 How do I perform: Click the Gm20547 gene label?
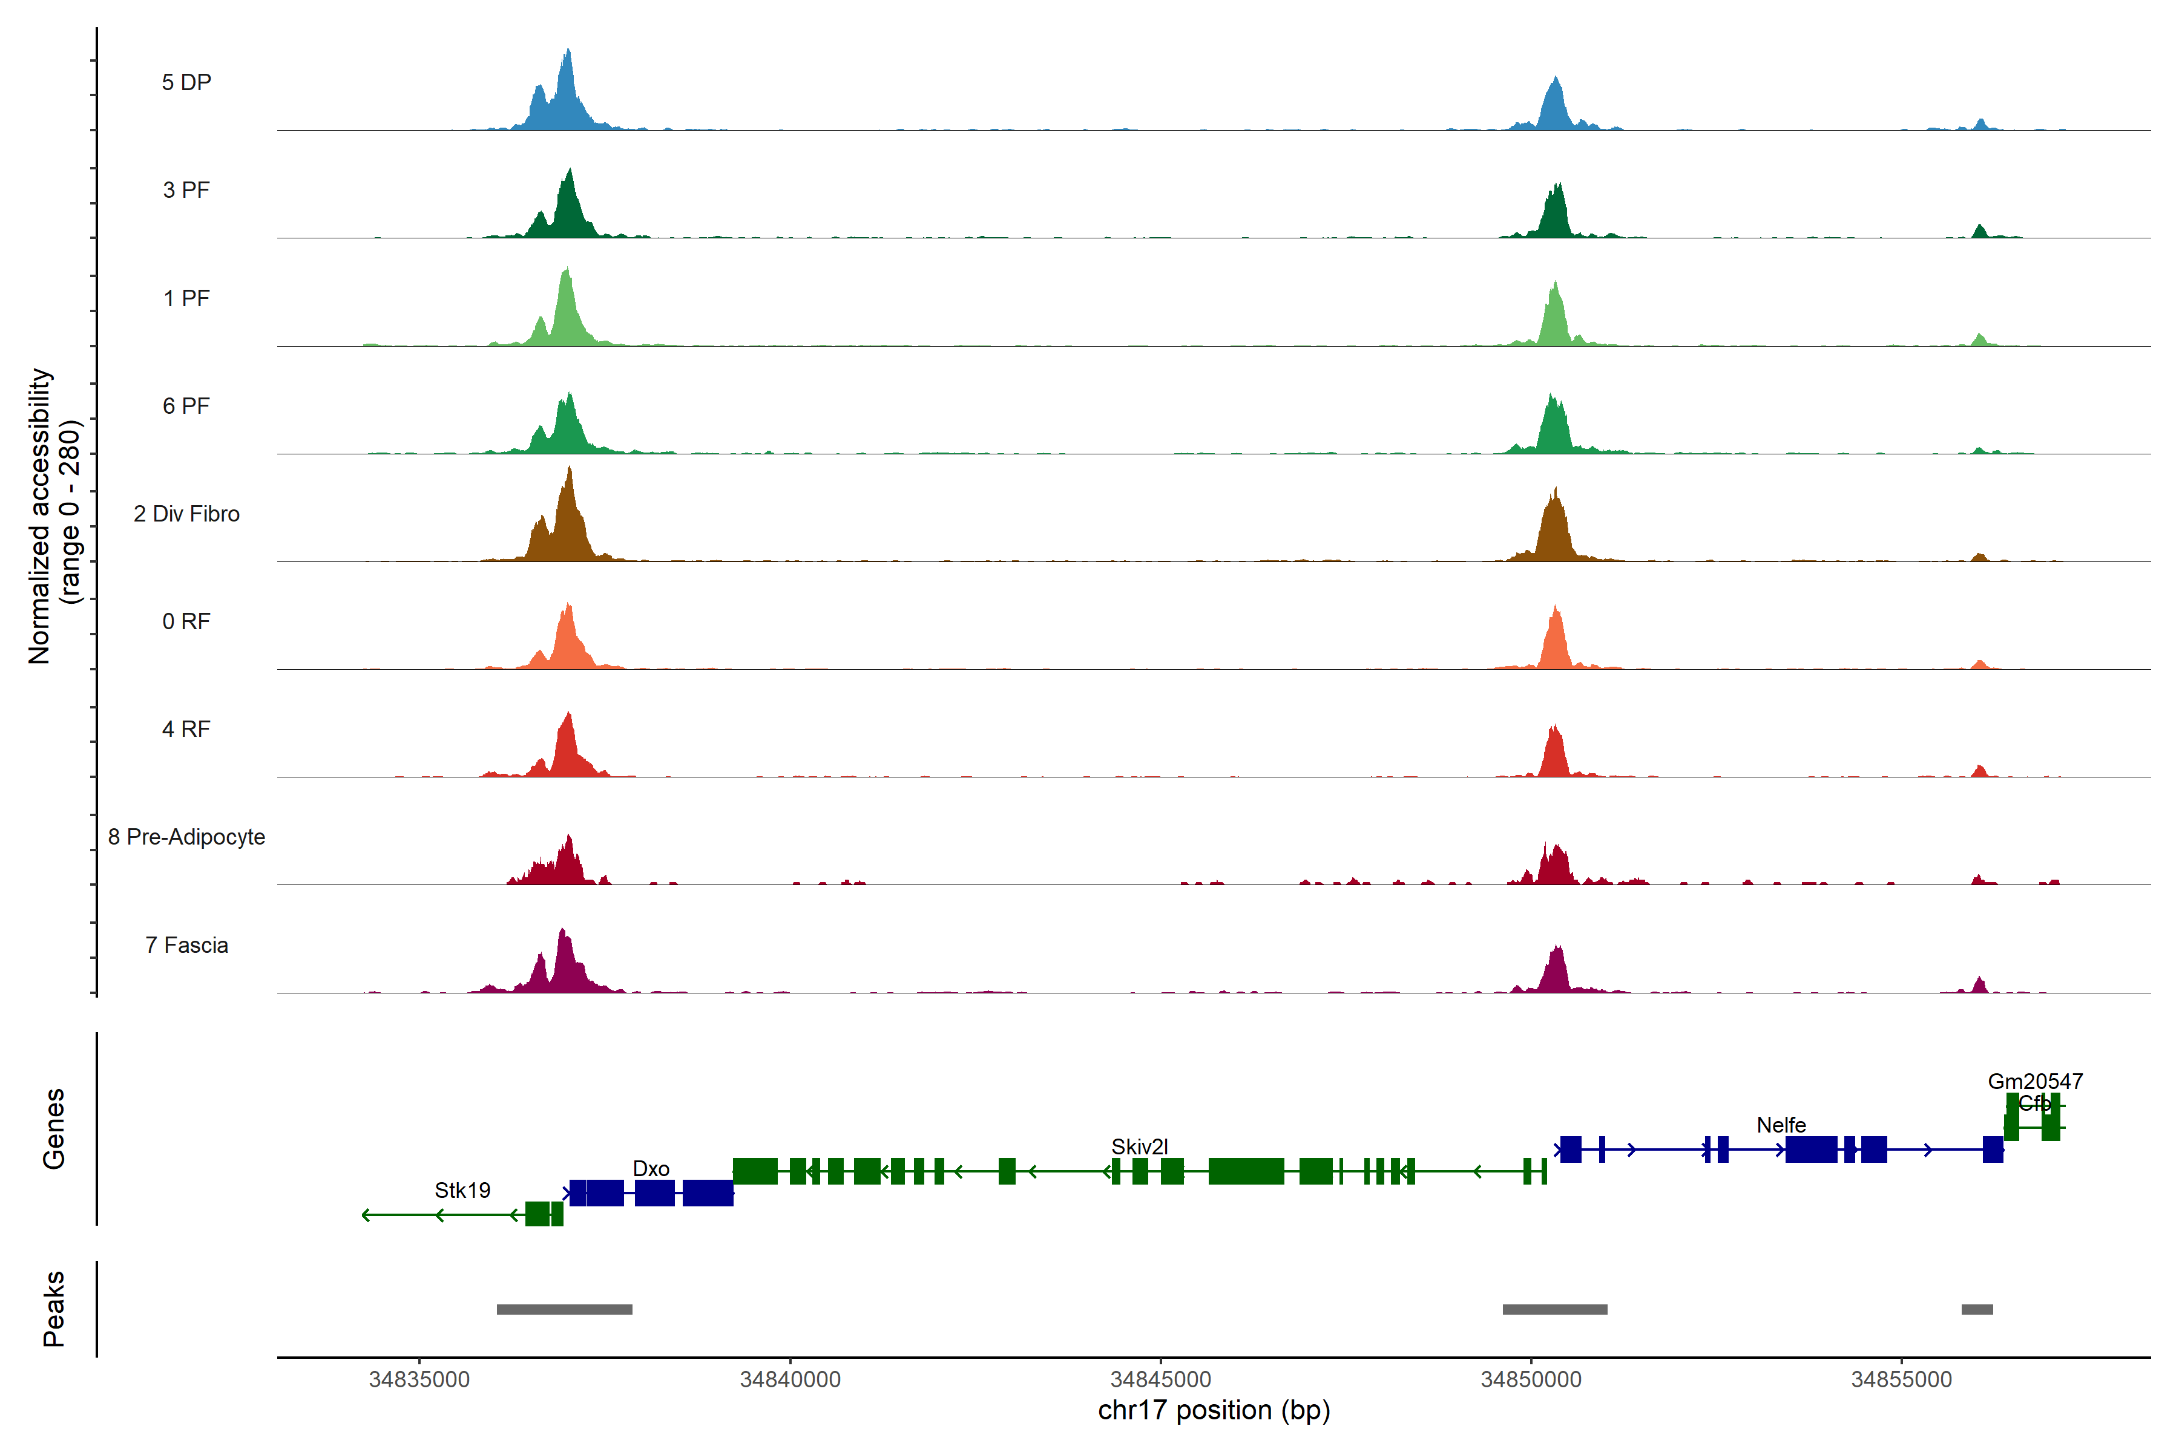click(x=2034, y=1081)
